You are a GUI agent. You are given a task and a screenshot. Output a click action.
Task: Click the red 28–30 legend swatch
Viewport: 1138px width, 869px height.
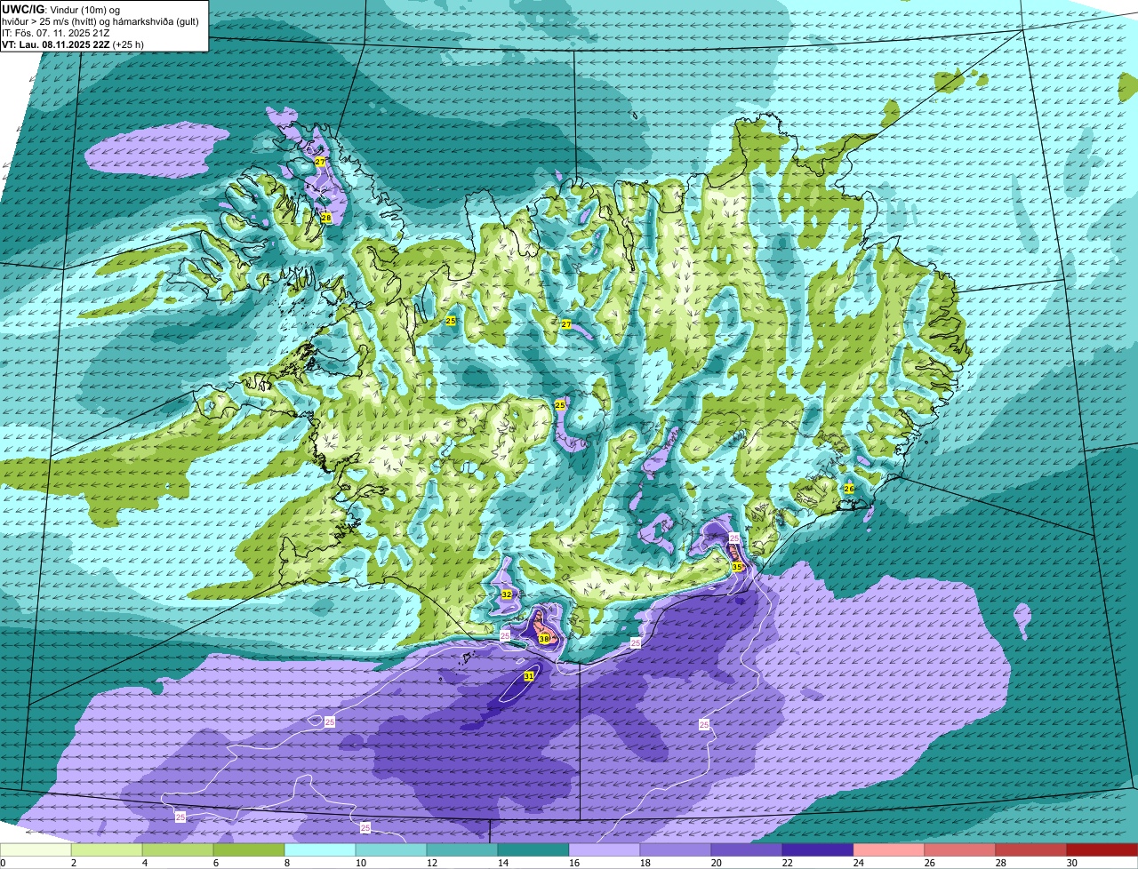[x=1032, y=850]
